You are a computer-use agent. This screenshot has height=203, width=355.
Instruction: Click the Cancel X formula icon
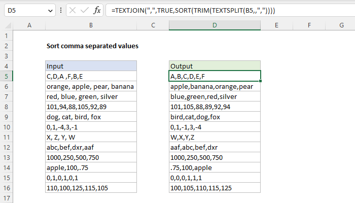(73, 11)
